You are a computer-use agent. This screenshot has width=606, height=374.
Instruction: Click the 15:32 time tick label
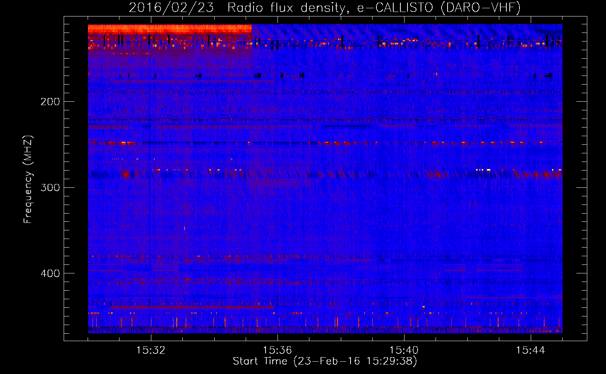click(151, 350)
